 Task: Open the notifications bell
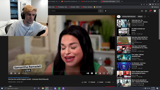(150, 11)
